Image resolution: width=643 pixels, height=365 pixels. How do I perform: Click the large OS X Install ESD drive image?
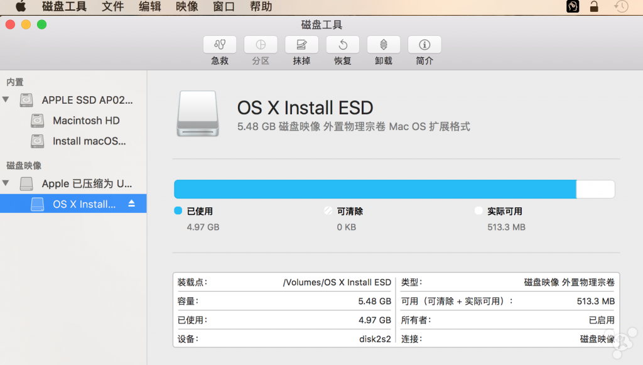198,114
